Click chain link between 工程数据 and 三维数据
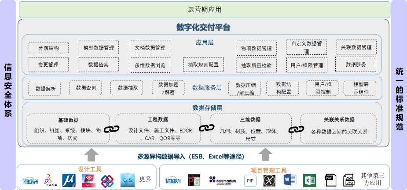This screenshot has height=190, width=407. click(207, 128)
